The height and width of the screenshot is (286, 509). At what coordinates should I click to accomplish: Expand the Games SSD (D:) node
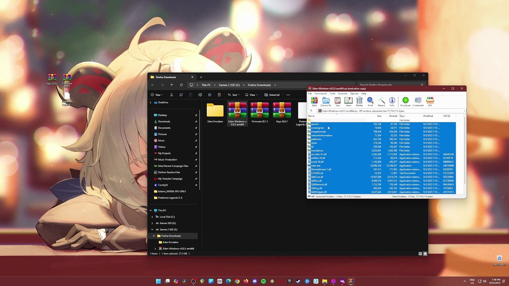pos(152,223)
